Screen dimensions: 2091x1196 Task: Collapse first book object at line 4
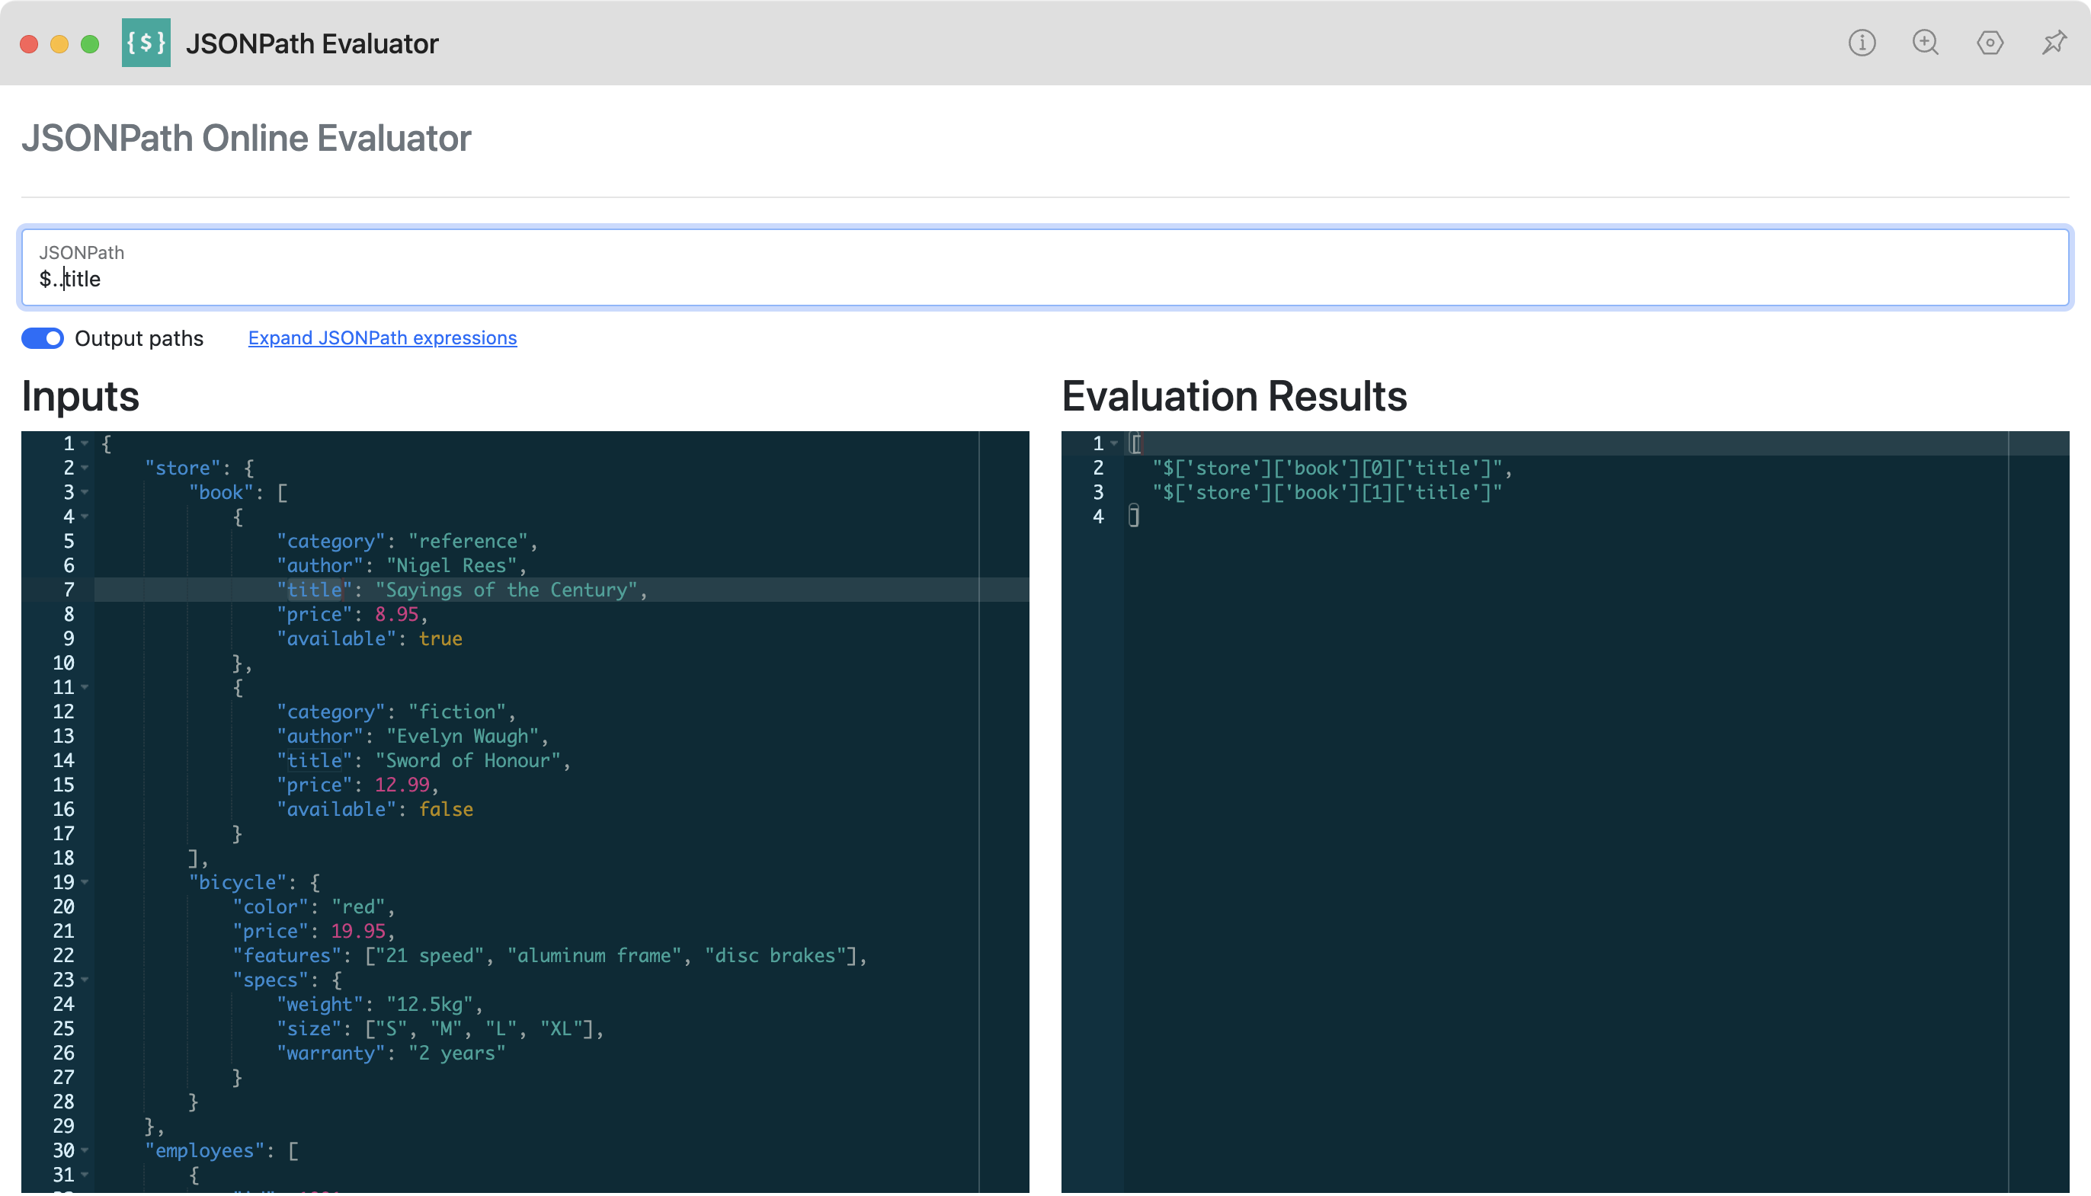click(x=85, y=516)
